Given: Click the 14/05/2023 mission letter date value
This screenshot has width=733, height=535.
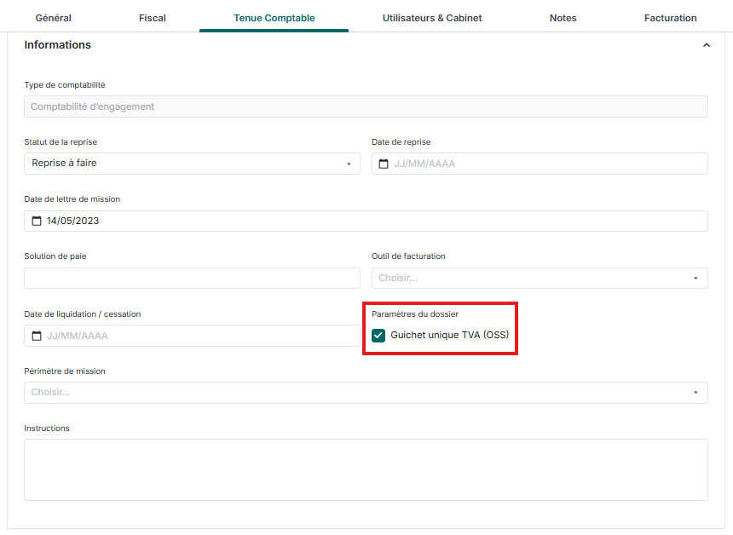Looking at the screenshot, I should (73, 221).
